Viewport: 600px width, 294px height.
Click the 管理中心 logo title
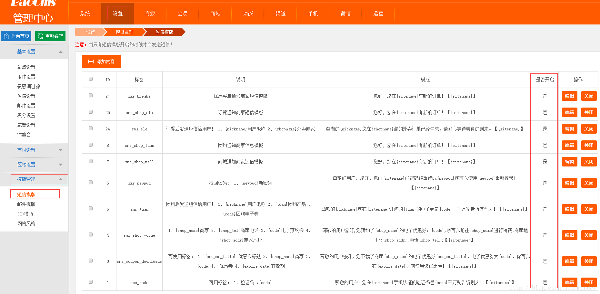pos(33,18)
